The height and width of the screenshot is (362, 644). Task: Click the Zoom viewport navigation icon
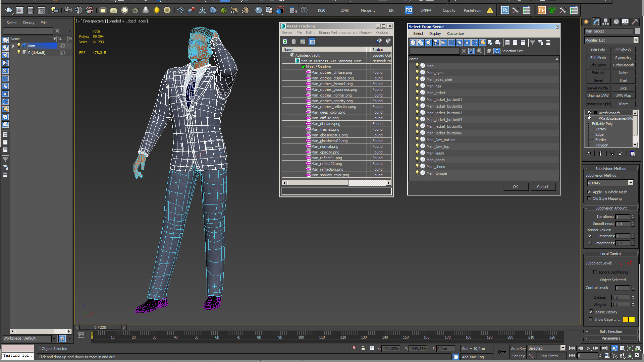pyautogui.click(x=614, y=348)
